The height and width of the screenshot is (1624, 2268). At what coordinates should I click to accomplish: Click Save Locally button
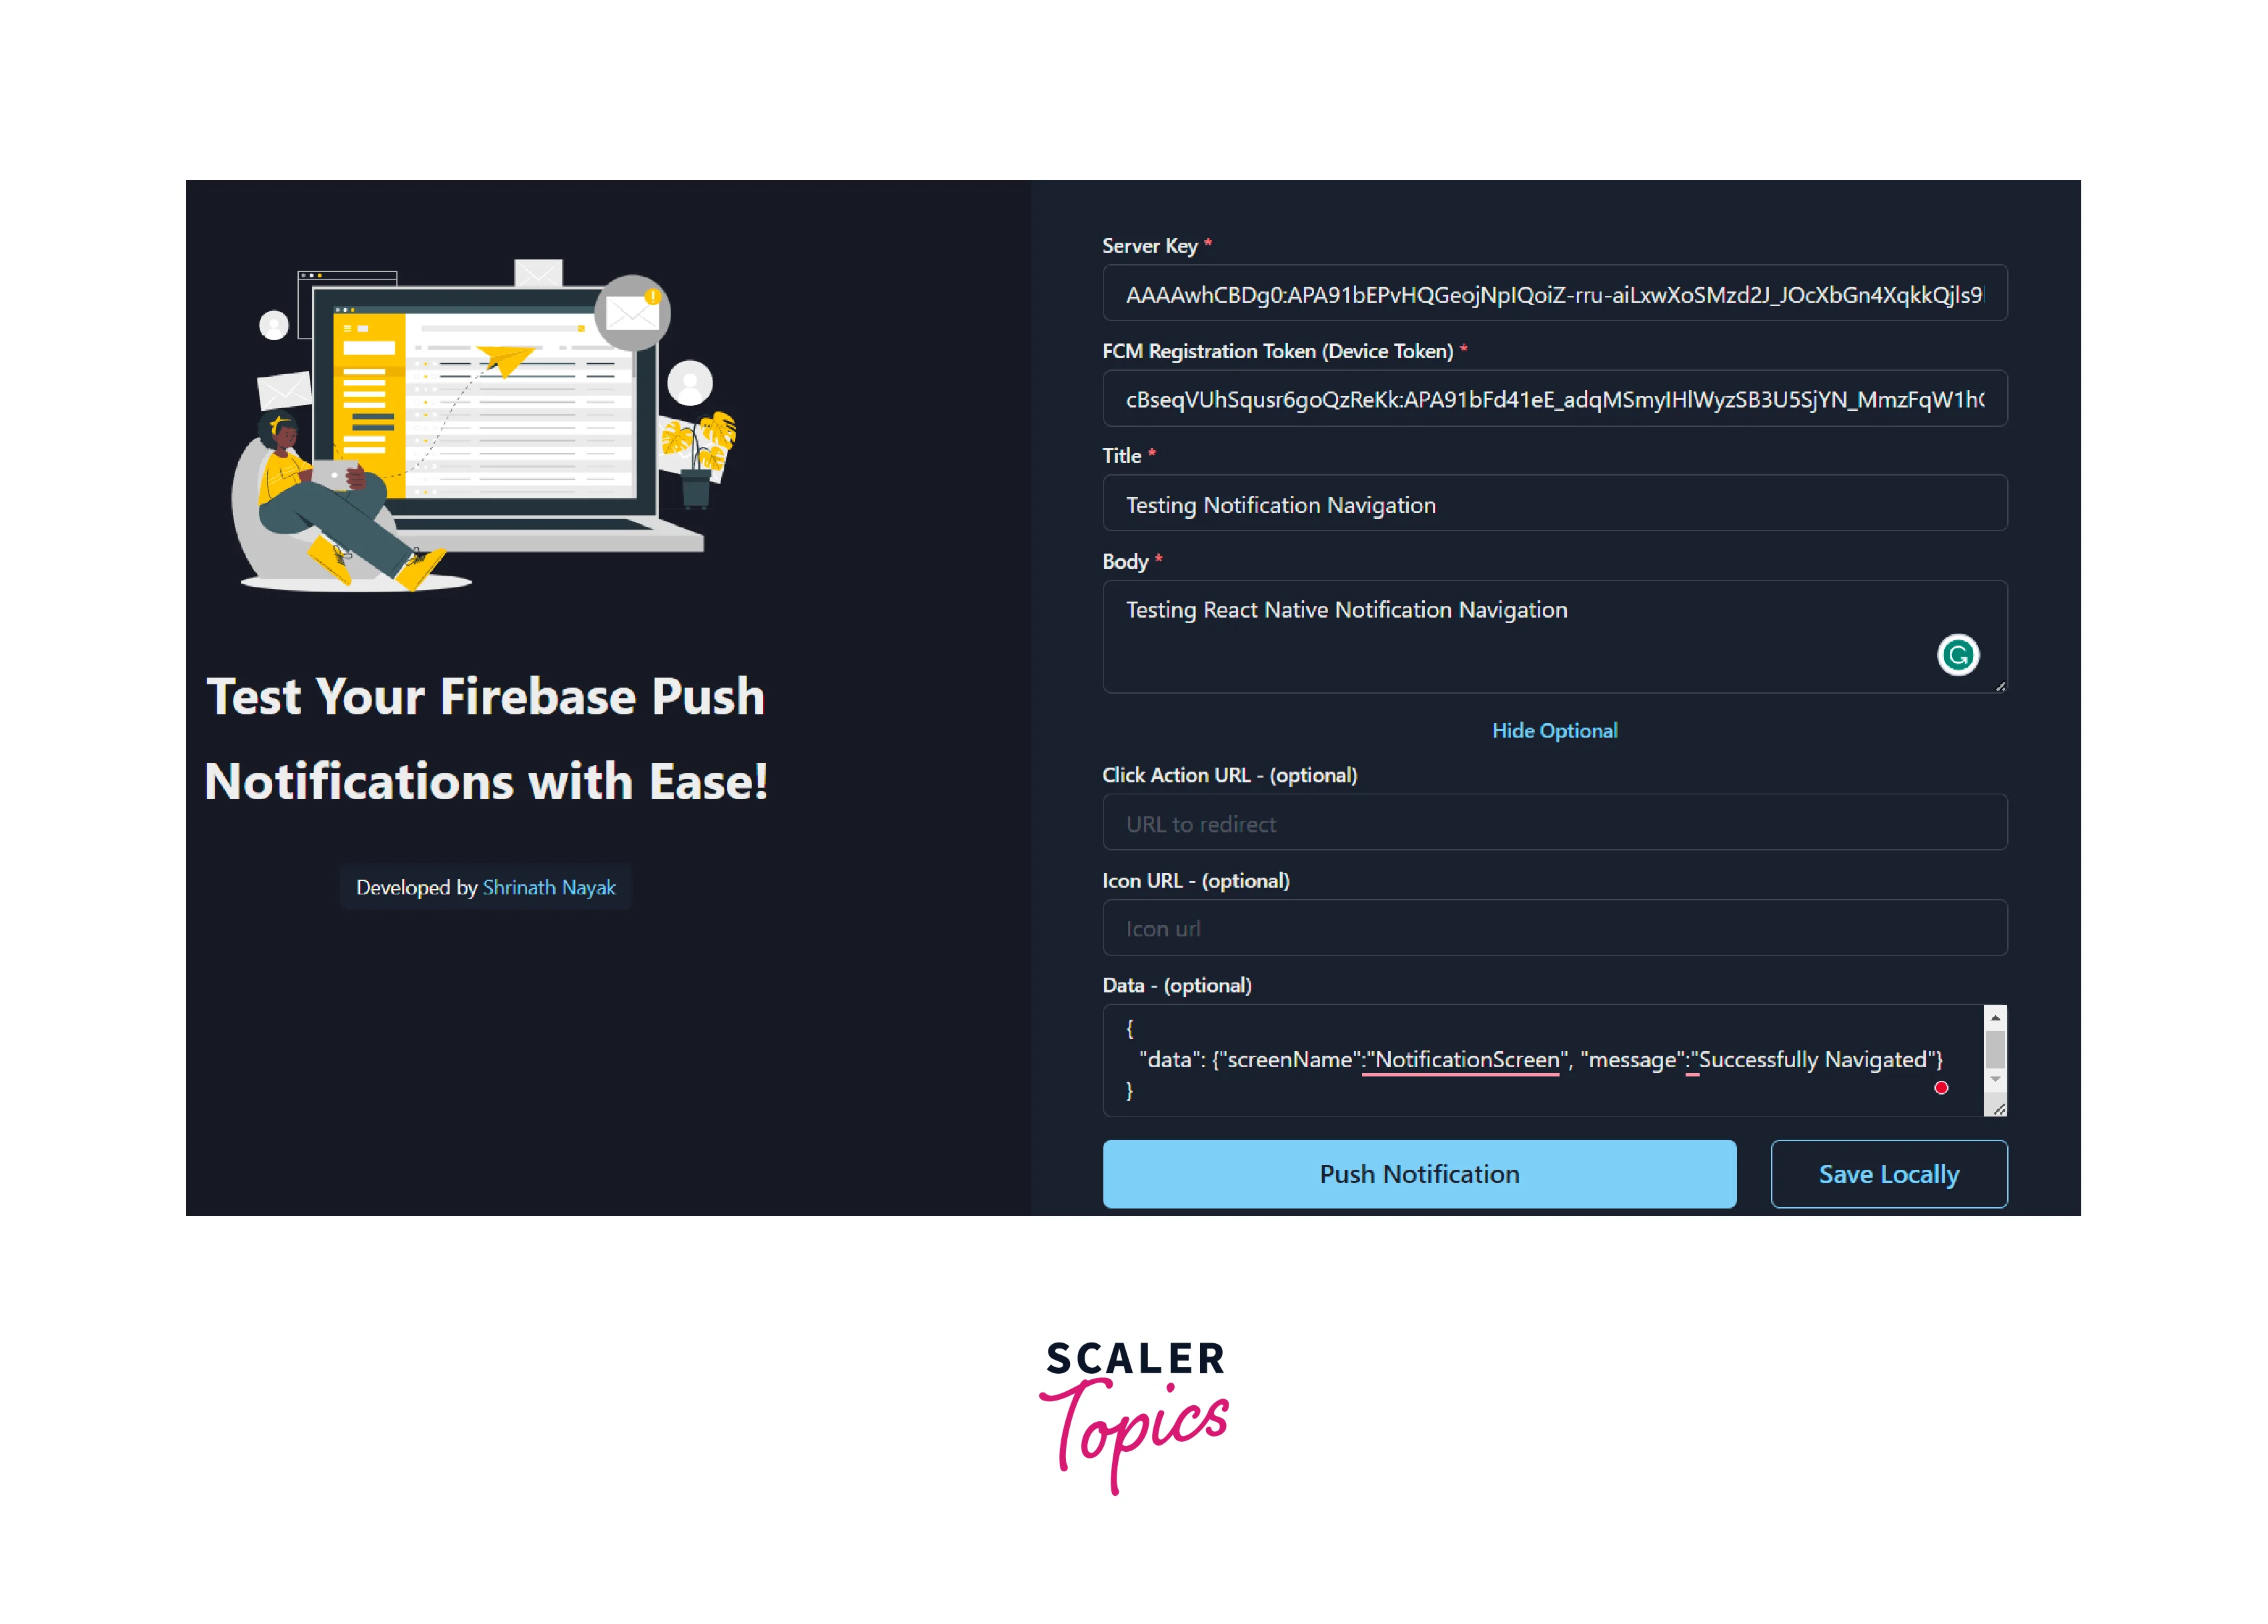coord(1888,1172)
